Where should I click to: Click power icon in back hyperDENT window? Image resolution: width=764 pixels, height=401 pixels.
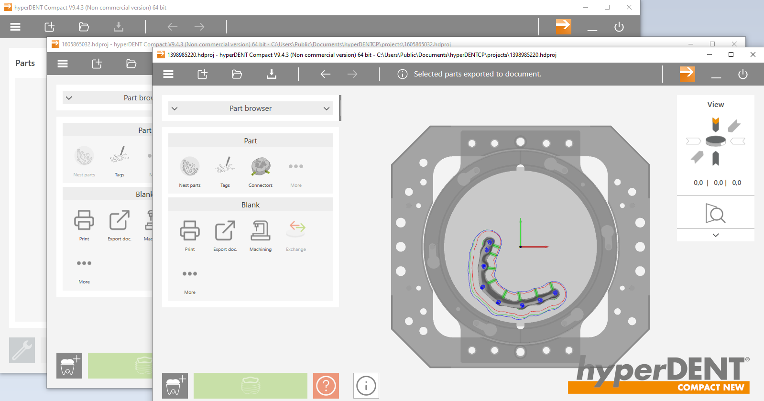click(x=619, y=27)
